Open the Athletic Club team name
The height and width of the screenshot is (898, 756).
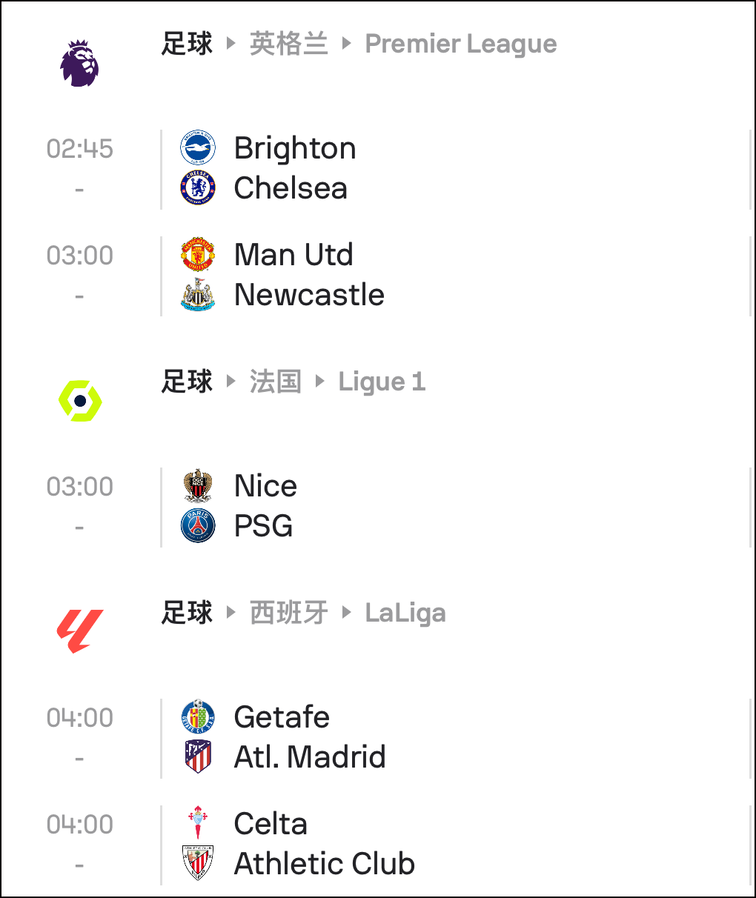(x=325, y=863)
